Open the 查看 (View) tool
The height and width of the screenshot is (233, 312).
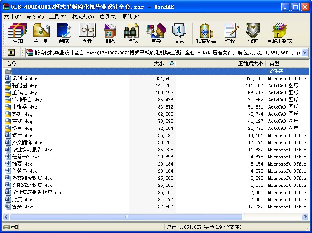(x=87, y=33)
